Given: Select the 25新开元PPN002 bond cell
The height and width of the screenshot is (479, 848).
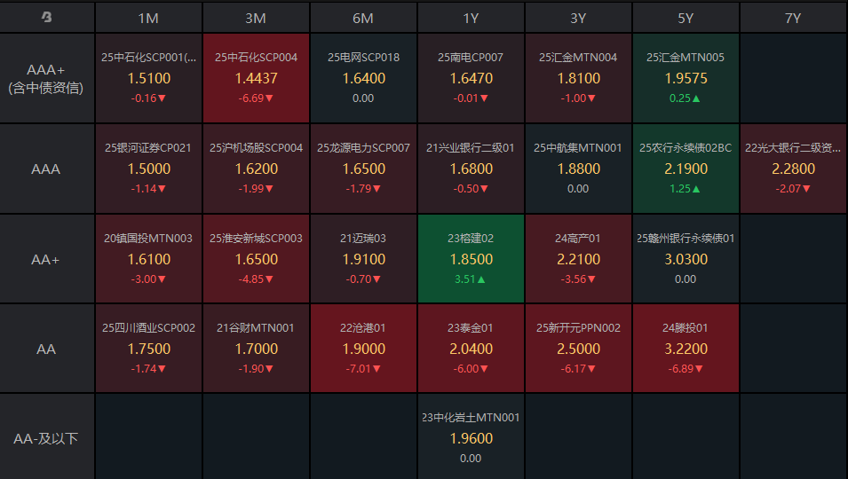Looking at the screenshot, I should coord(578,349).
